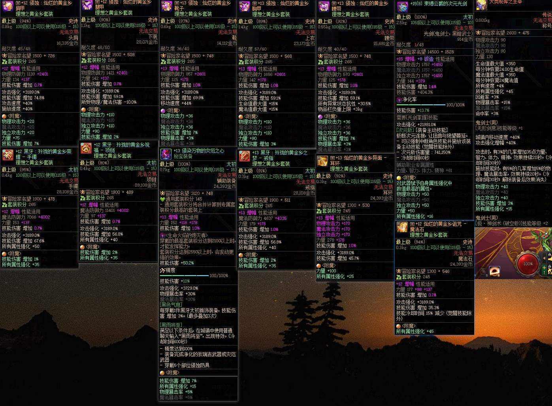This screenshot has width=552, height=406.
Task: Click the [黑色气息] heading
Action: pos(171,305)
